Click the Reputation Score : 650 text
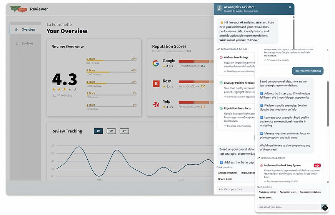335x215 pixels. [192, 86]
